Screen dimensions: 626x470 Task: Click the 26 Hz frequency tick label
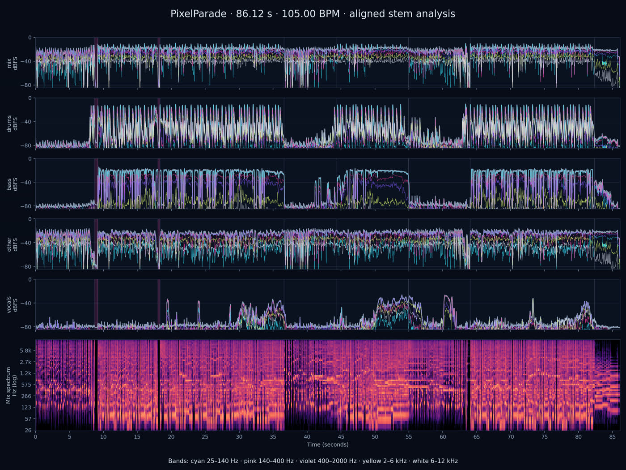[x=28, y=430]
